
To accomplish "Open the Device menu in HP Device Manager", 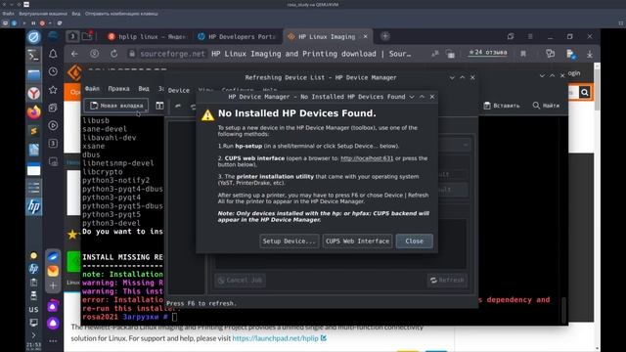I will (178, 91).
